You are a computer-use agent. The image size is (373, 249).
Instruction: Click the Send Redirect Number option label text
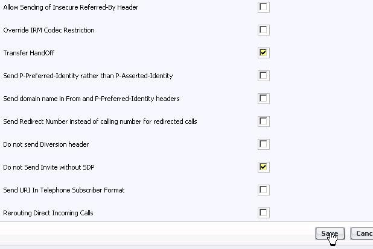tap(100, 121)
